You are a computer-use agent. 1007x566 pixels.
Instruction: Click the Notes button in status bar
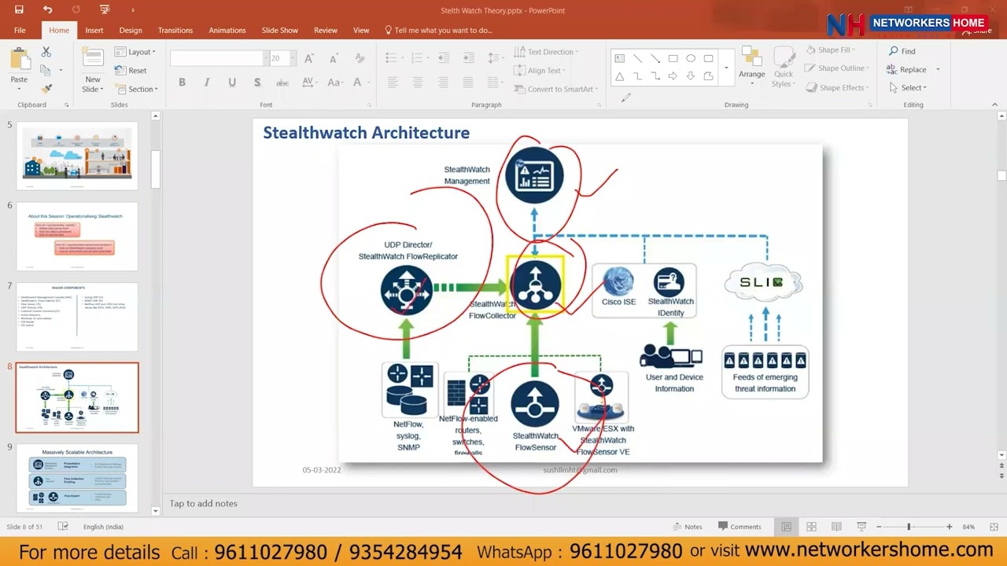688,527
